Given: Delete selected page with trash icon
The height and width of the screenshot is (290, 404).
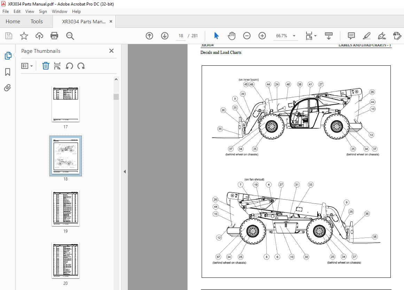Looking at the screenshot, I should [46, 66].
